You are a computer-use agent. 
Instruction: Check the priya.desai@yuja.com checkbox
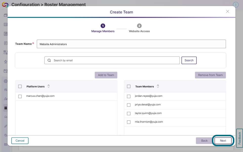click(x=129, y=105)
